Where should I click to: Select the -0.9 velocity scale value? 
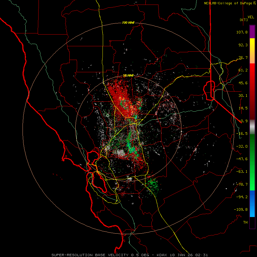[243, 121]
